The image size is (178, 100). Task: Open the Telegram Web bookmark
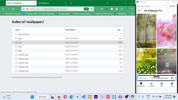pos(31,14)
